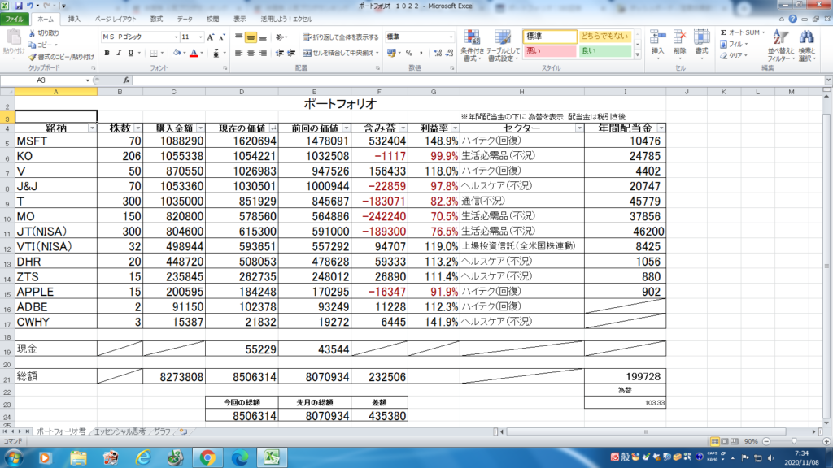Image resolution: width=833 pixels, height=468 pixels.
Task: Open conditional formatting (条件付き書式)
Action: 472,45
